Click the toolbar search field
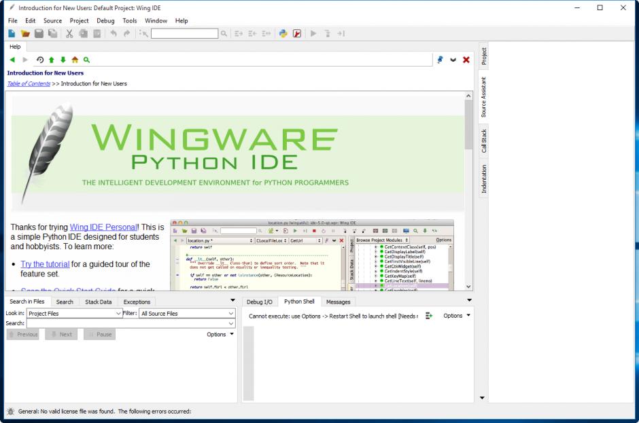This screenshot has width=639, height=423. [185, 33]
